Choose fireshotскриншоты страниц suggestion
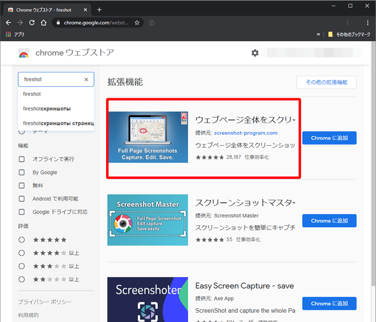 56,123
